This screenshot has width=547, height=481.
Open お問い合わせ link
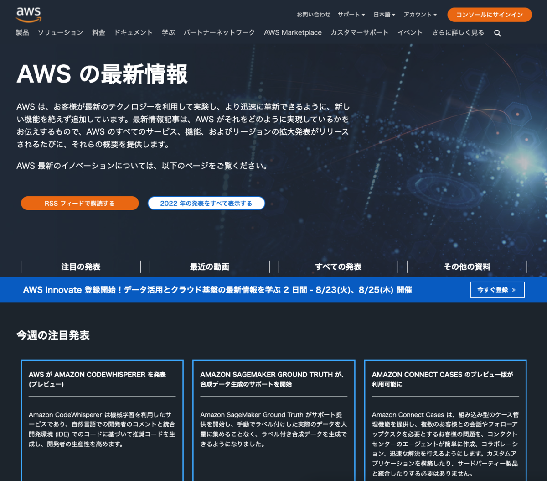tap(314, 15)
